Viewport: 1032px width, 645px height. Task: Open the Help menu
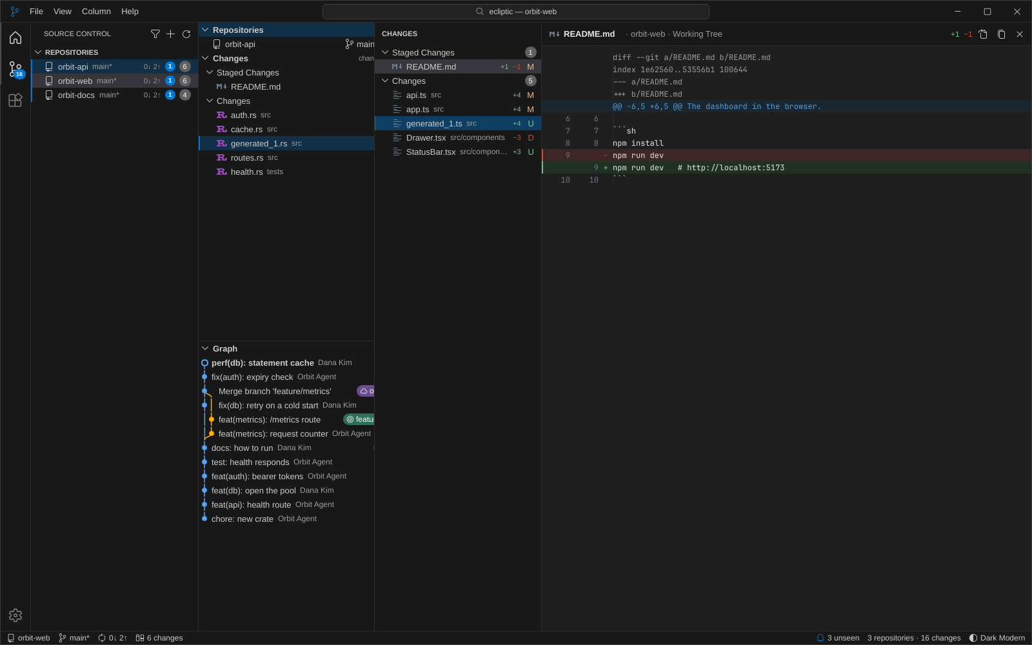click(130, 12)
